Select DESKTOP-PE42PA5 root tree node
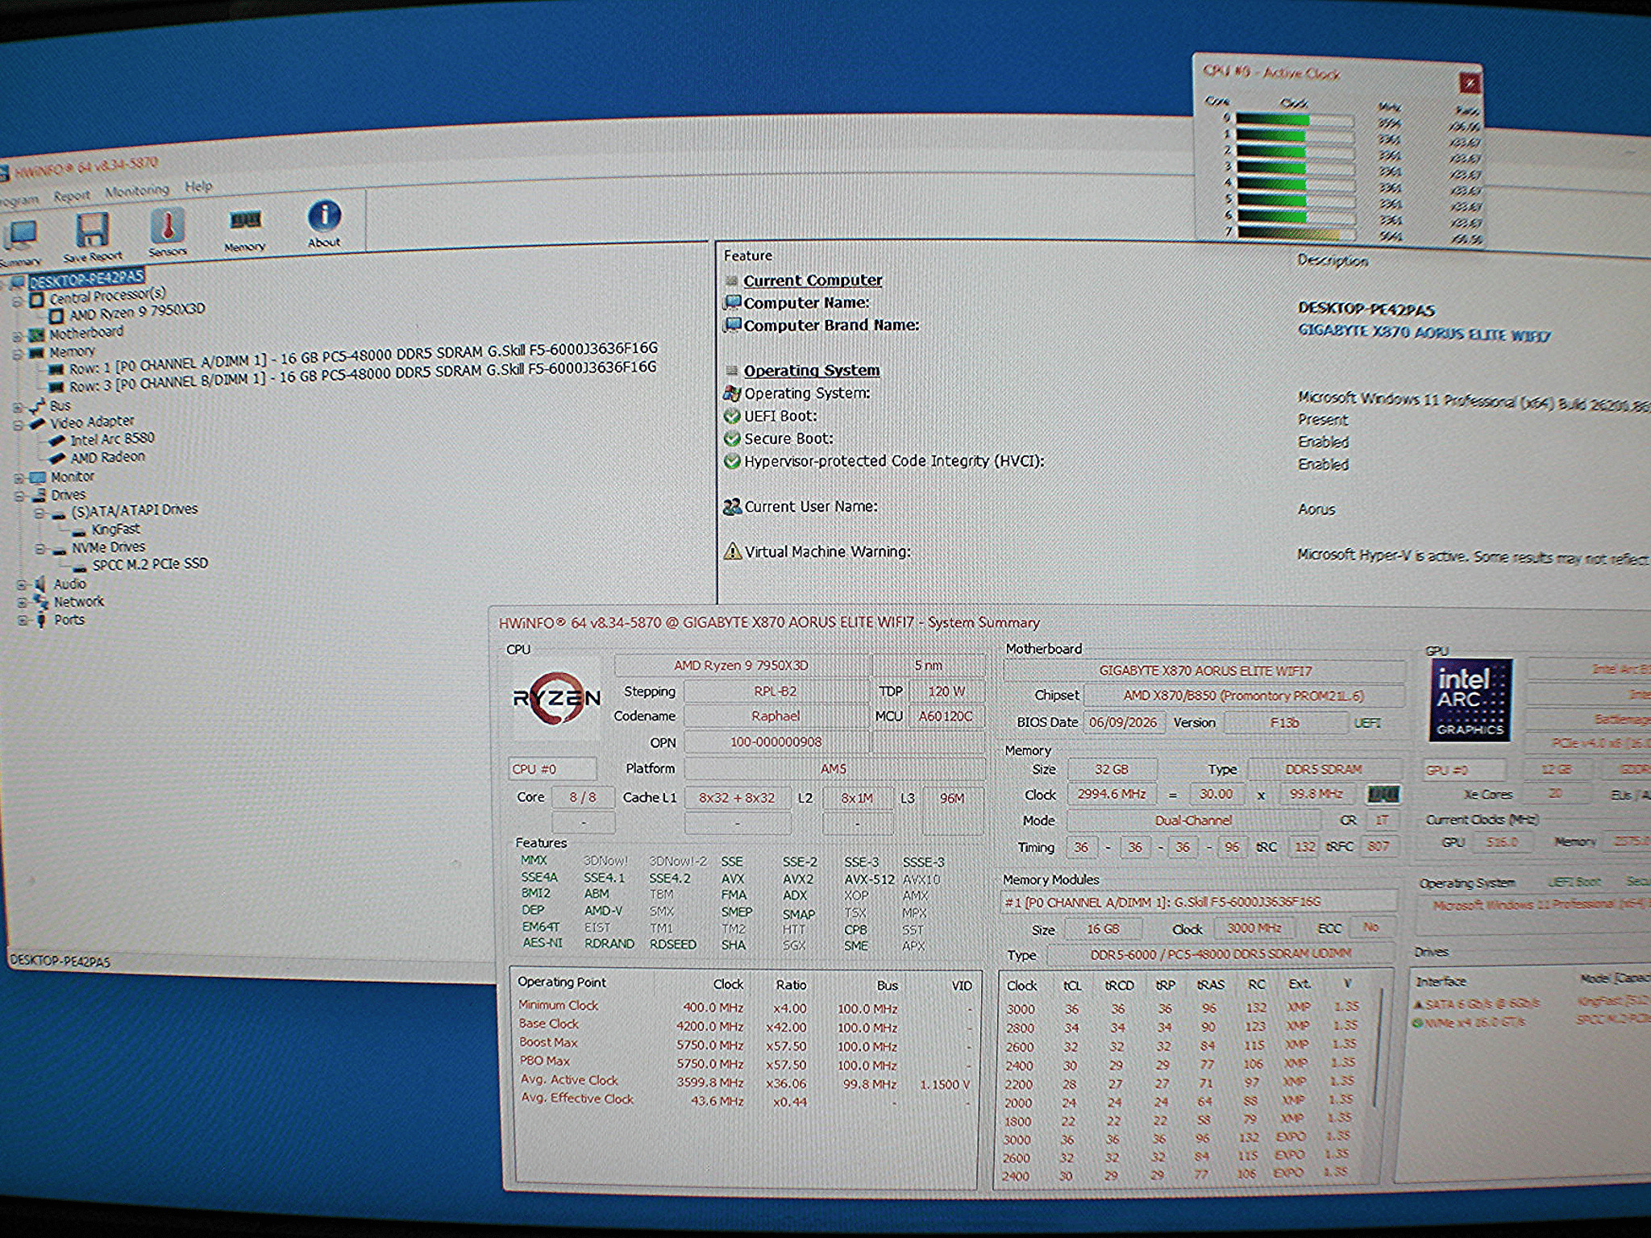This screenshot has width=1651, height=1238. tap(86, 278)
